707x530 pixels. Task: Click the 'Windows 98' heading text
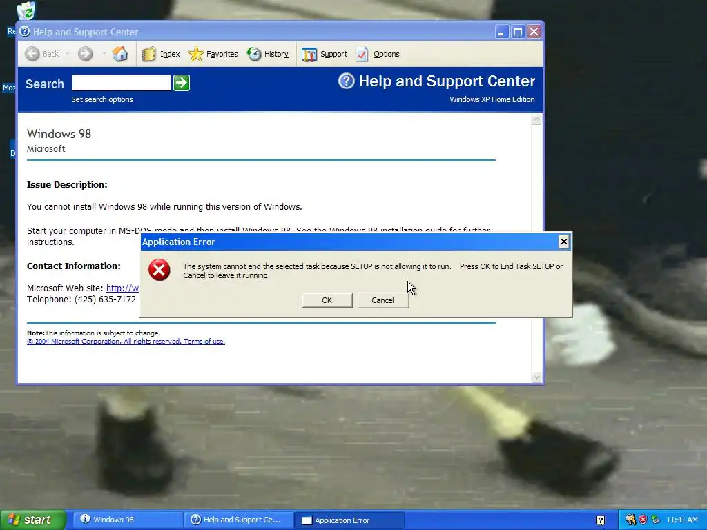[59, 134]
